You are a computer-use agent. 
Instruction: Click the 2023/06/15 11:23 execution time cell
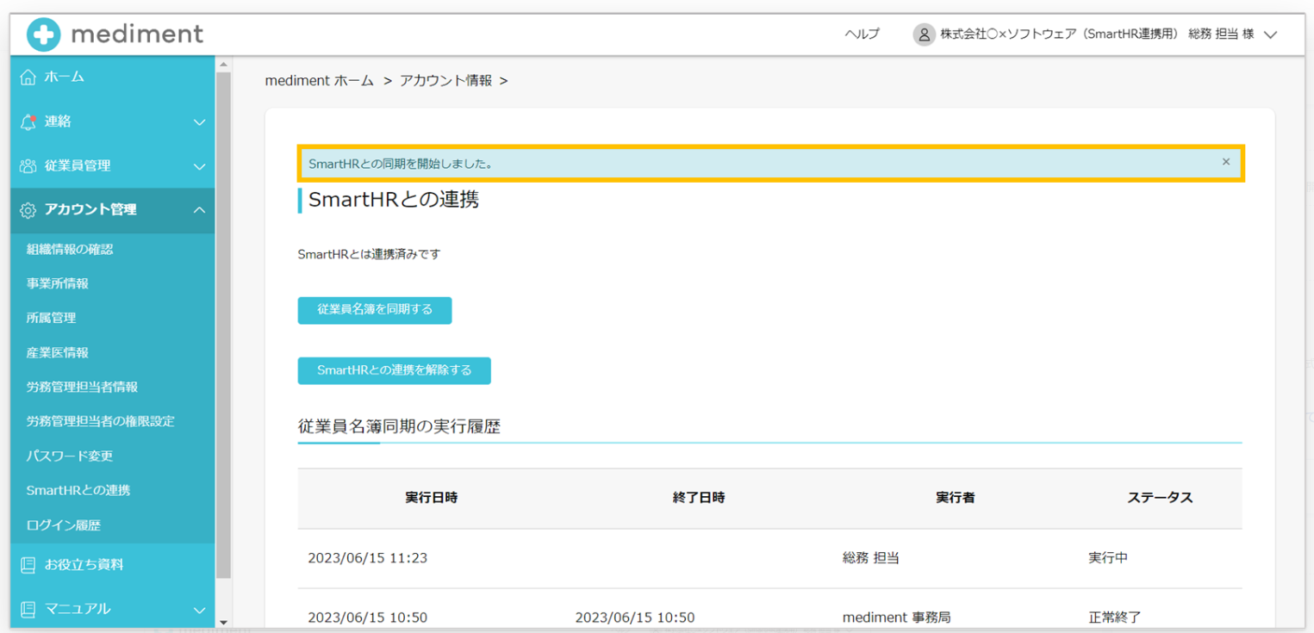pyautogui.click(x=368, y=558)
